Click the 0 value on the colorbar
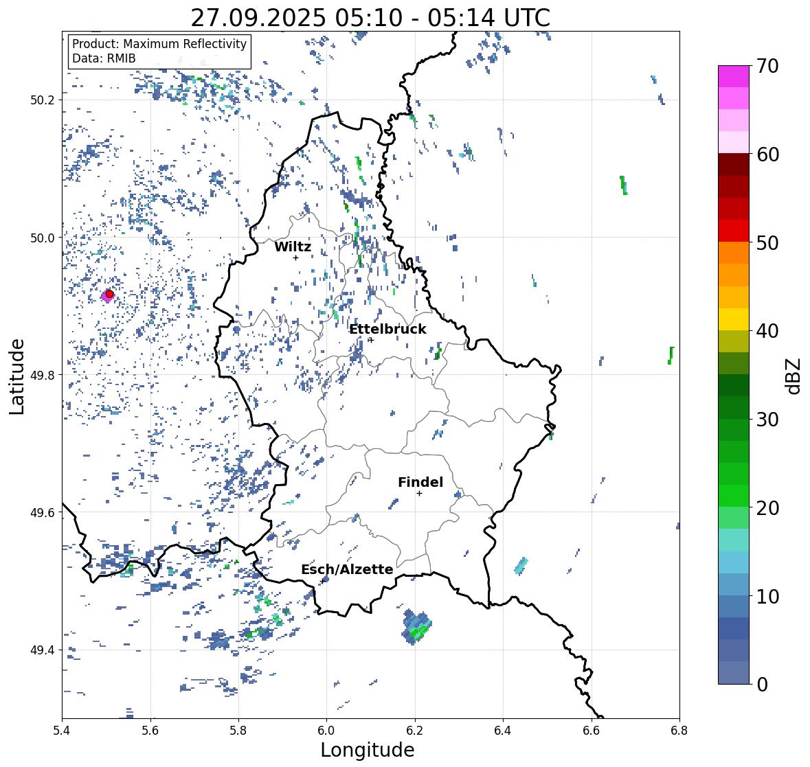Viewport: 810px width, 767px height. 762,685
